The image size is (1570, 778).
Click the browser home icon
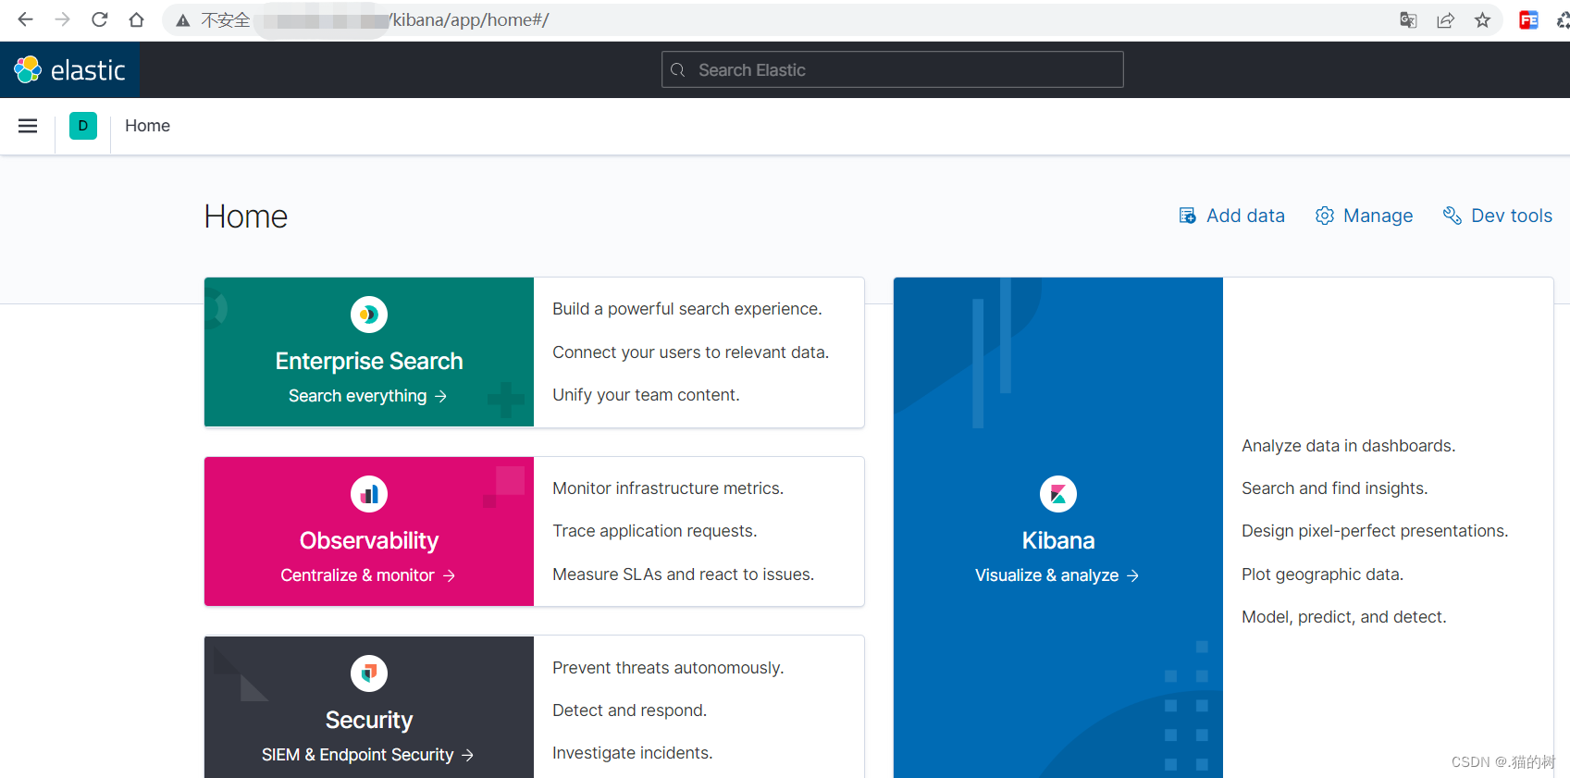[x=136, y=19]
